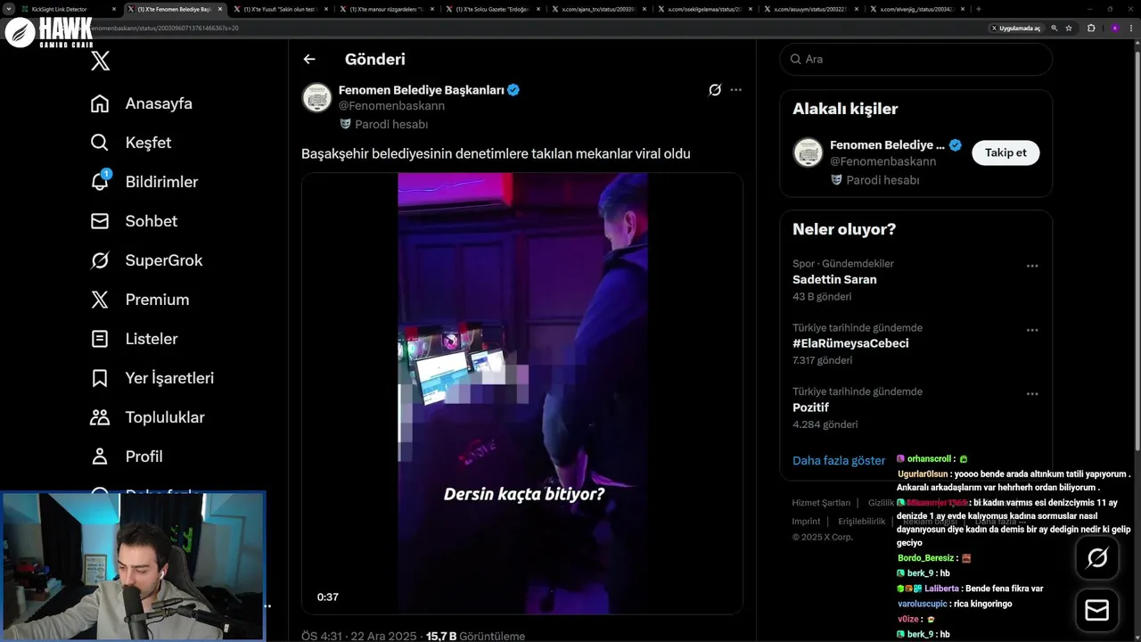The image size is (1141, 642).
Task: Open Hizmet Şartları footer link
Action: tap(821, 503)
